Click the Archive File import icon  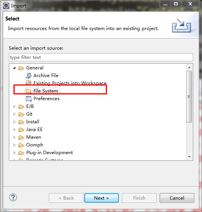pyautogui.click(x=28, y=76)
